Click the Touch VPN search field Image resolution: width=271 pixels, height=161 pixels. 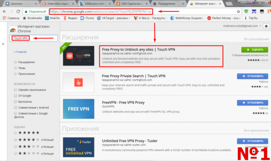pos(34,38)
